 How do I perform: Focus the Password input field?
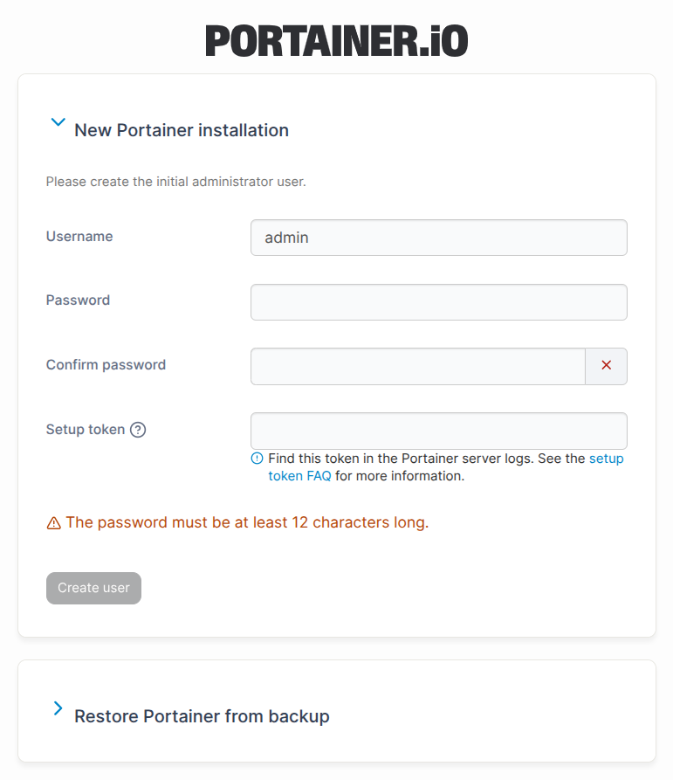439,302
